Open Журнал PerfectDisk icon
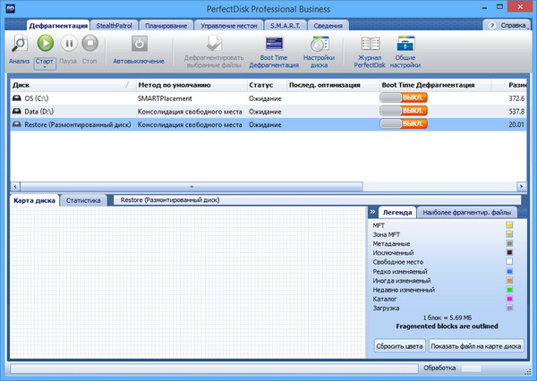537x381 pixels. pyautogui.click(x=370, y=44)
